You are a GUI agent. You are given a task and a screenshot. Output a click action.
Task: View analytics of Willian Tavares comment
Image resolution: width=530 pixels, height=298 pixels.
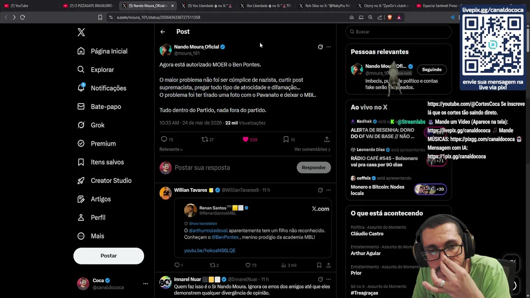coord(289,265)
